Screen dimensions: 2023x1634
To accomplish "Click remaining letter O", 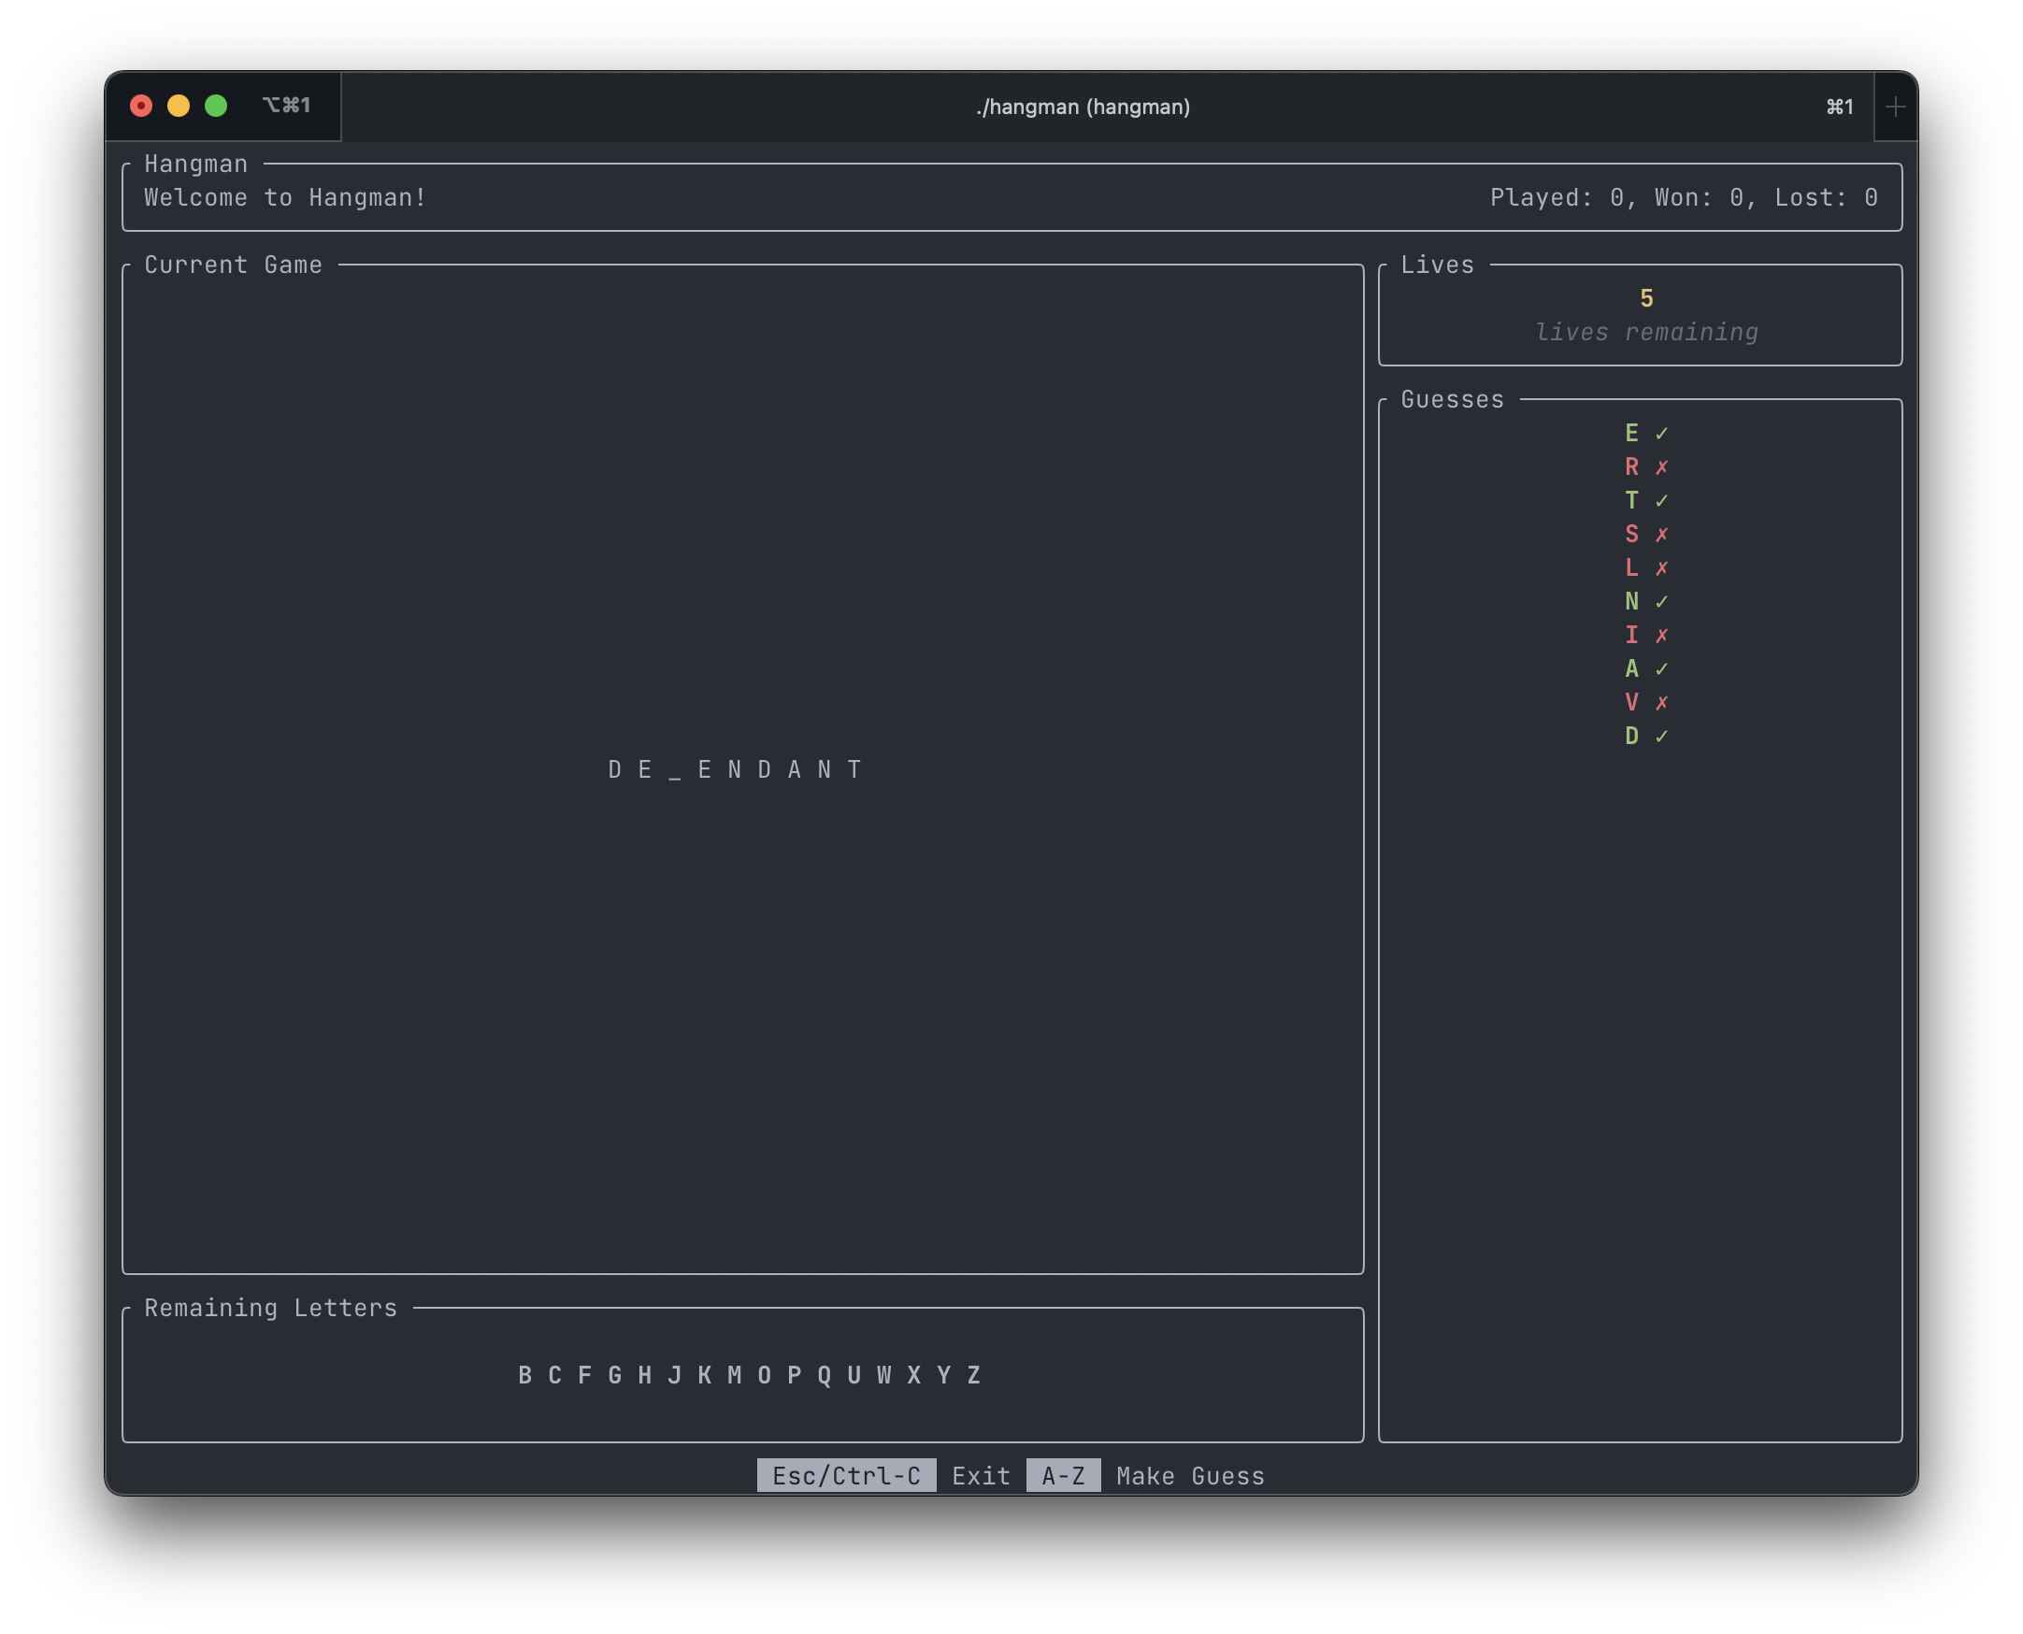I will 765,1375.
